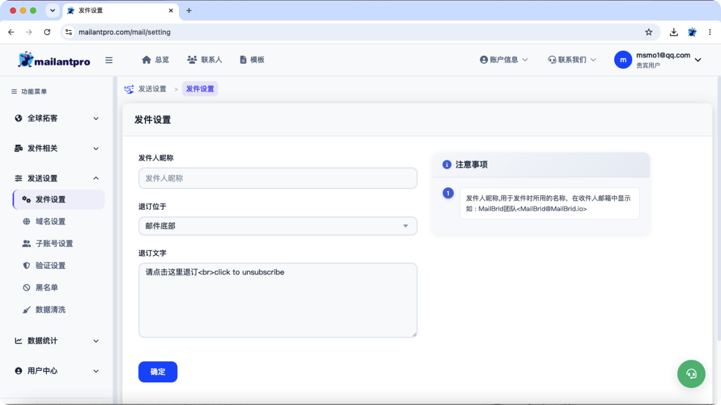Open 联系人 contacts page
This screenshot has height=405, width=721.
pyautogui.click(x=205, y=60)
